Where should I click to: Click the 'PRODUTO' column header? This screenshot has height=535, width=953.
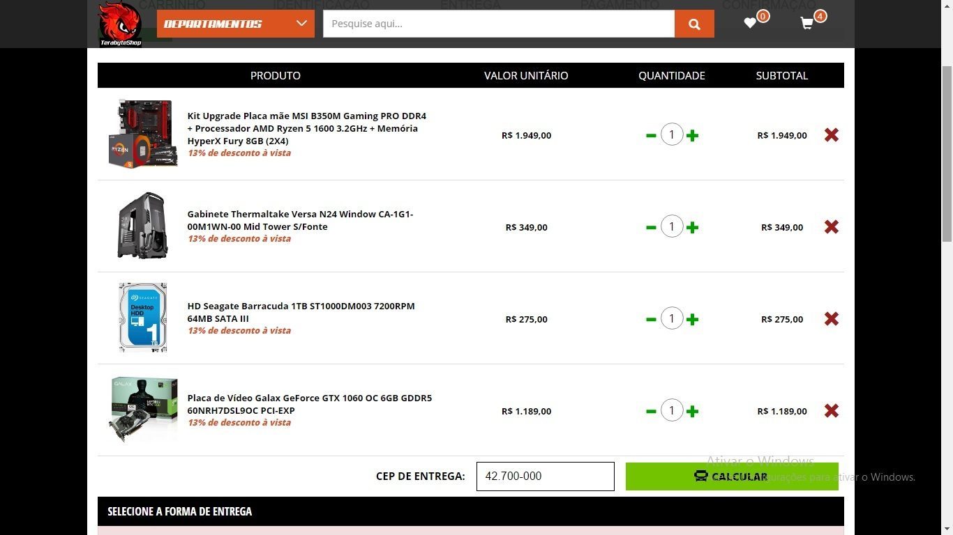pos(276,75)
